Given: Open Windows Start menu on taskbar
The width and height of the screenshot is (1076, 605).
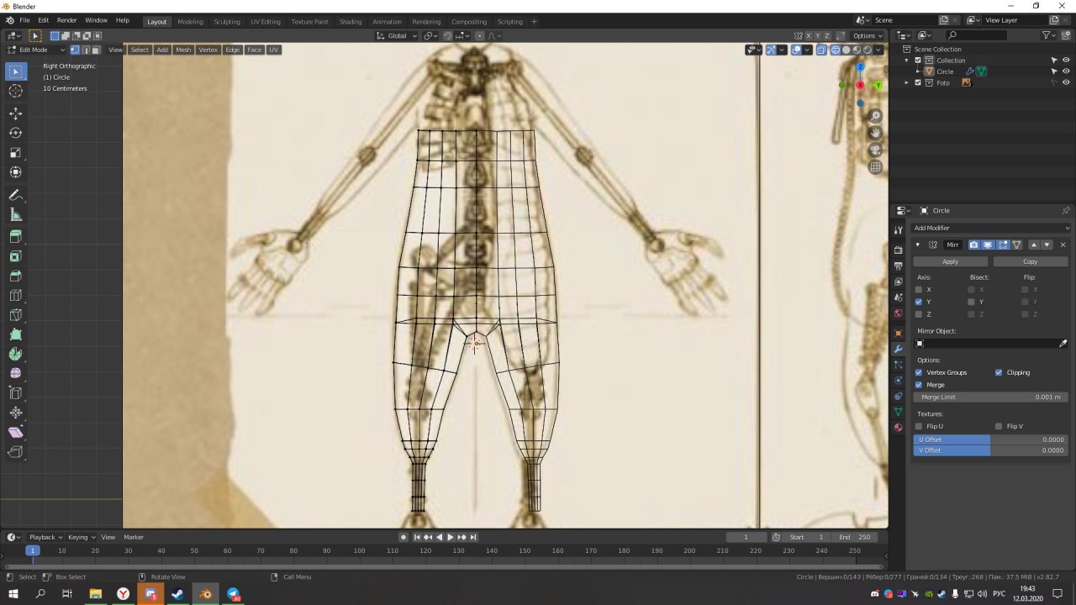Looking at the screenshot, I should tap(13, 594).
